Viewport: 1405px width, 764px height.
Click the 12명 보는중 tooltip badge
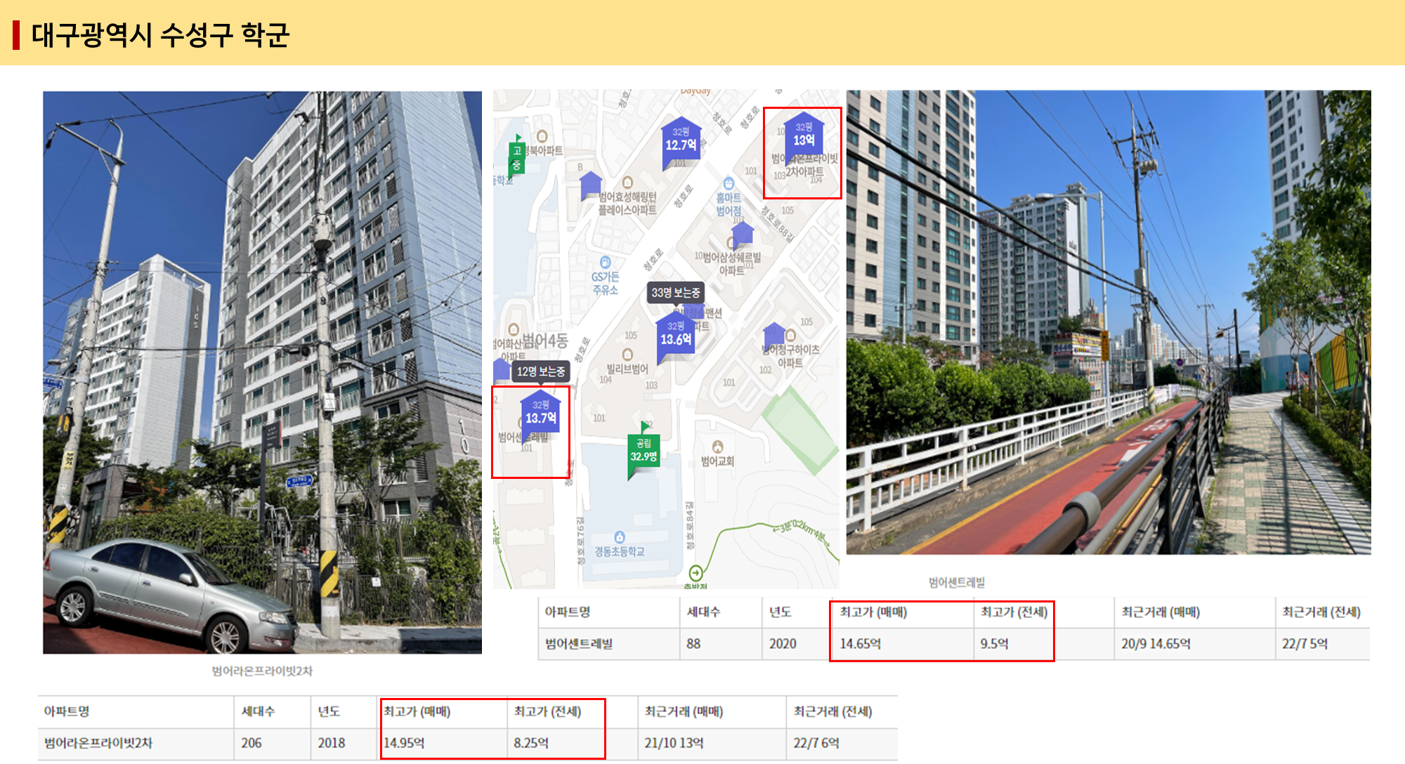[541, 371]
